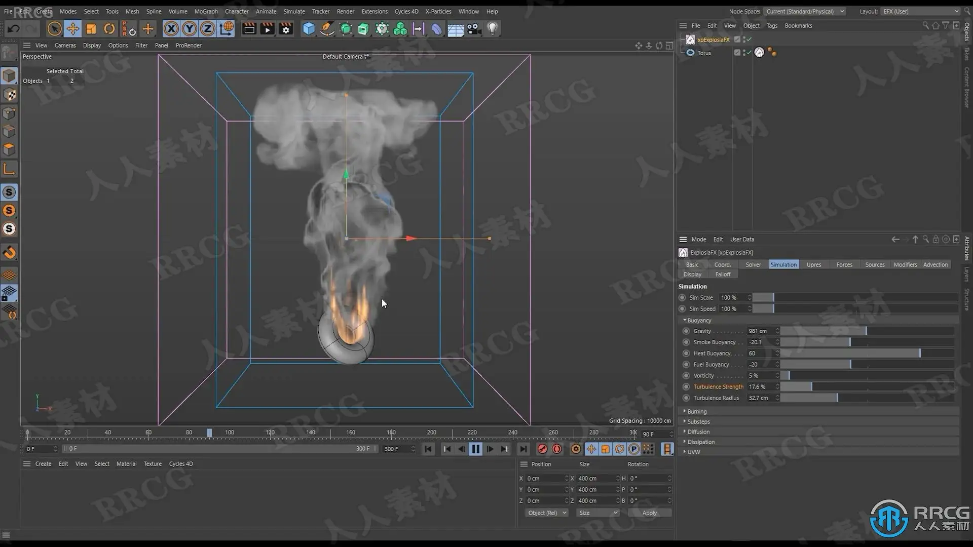This screenshot has height=547, width=973.
Task: Open Edit Render Settings icon
Action: click(286, 29)
